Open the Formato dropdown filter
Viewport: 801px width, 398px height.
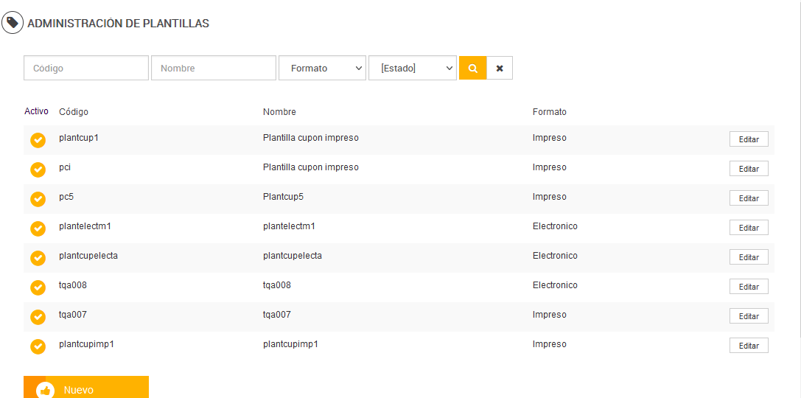point(322,68)
